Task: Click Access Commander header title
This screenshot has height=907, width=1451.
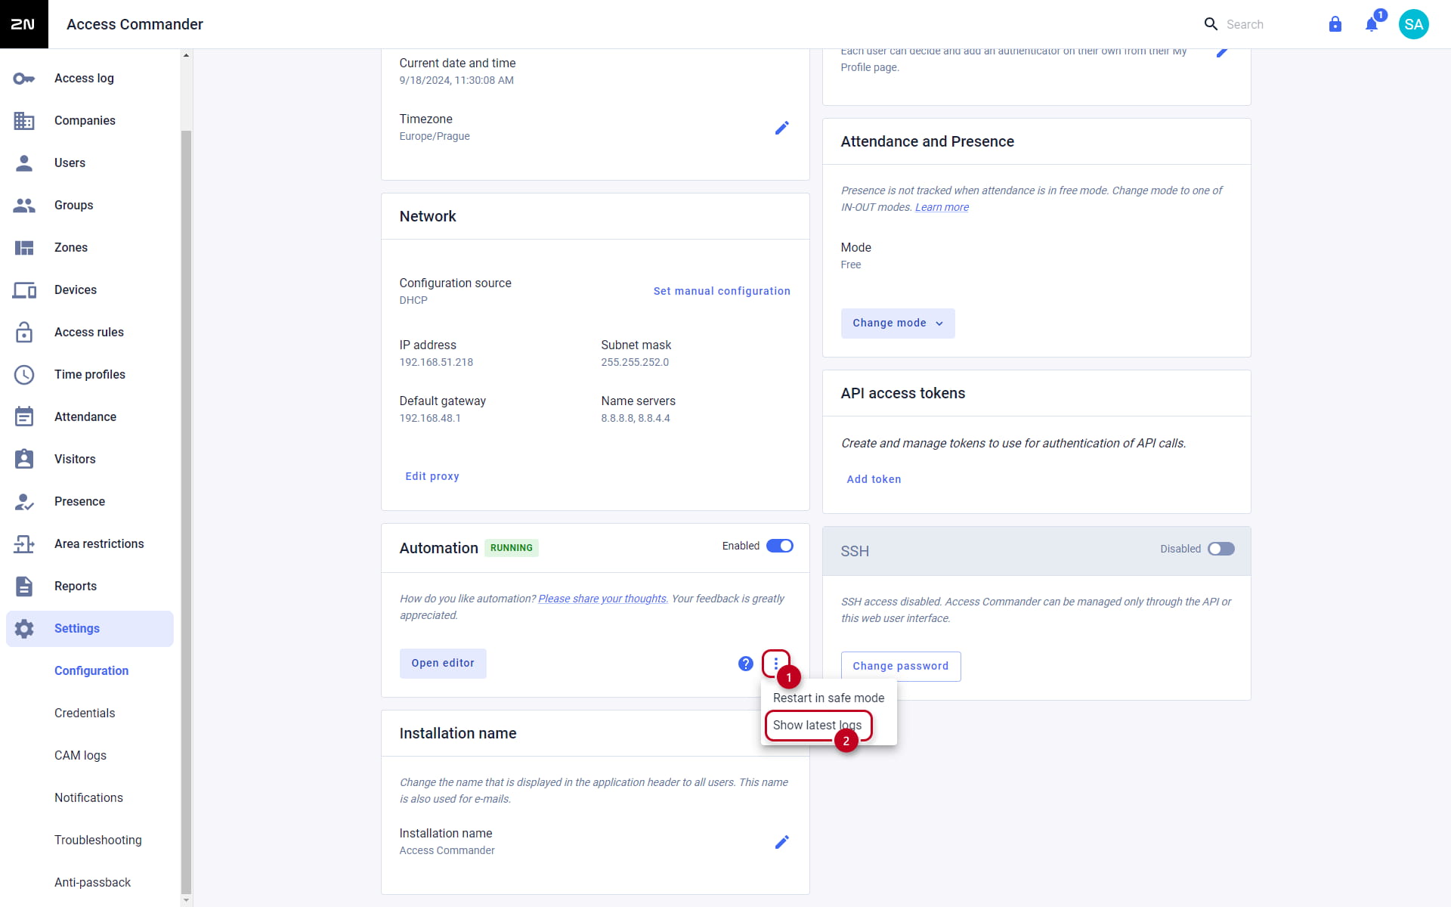Action: (x=135, y=24)
